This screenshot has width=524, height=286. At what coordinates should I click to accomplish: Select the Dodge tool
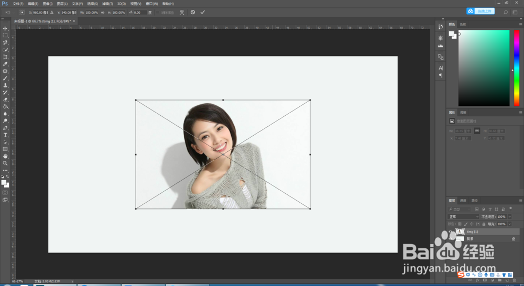pyautogui.click(x=5, y=120)
